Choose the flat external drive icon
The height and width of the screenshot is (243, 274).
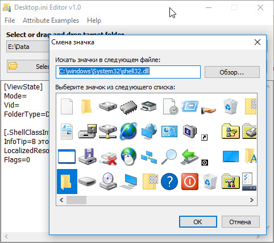[87, 181]
